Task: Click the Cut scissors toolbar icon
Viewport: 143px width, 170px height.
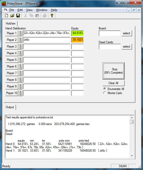Action: tap(25, 16)
